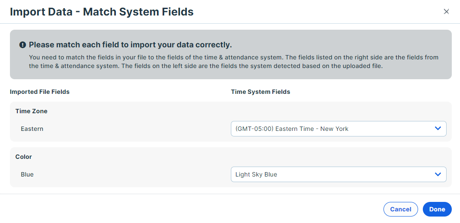The image size is (460, 223).
Task: Expand the Eastern Time zone dropdown chevron
Action: (438, 128)
